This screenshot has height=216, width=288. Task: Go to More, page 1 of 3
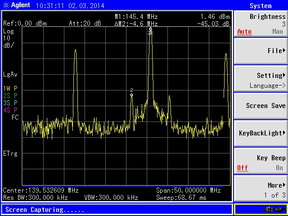(x=261, y=189)
